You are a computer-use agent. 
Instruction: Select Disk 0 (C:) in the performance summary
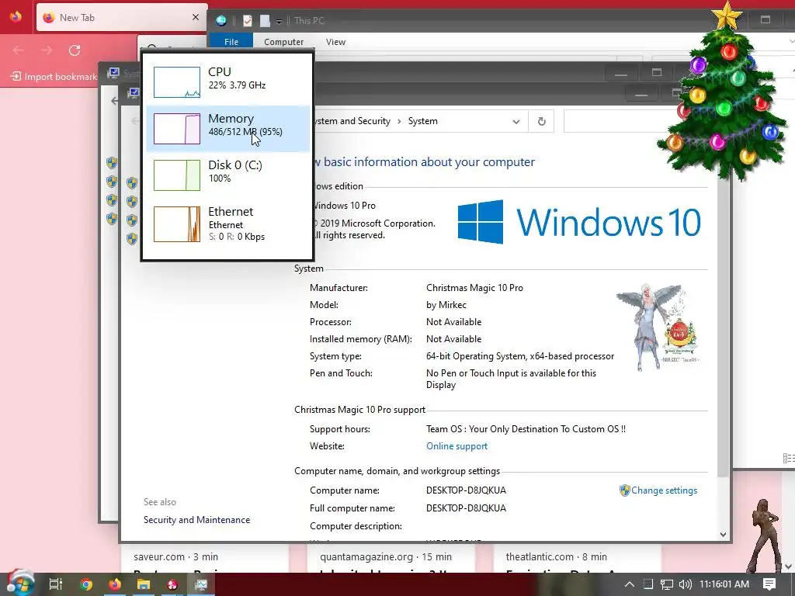tap(227, 175)
